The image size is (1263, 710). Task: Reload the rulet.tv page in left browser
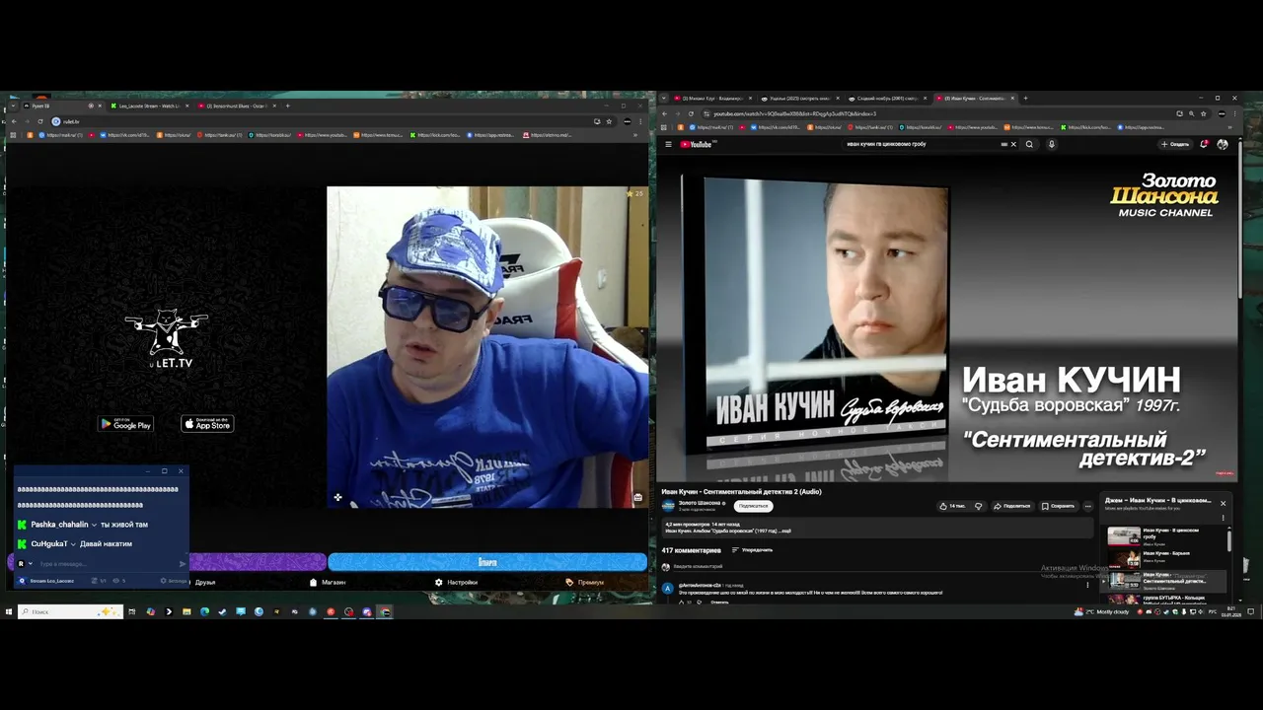pyautogui.click(x=40, y=121)
